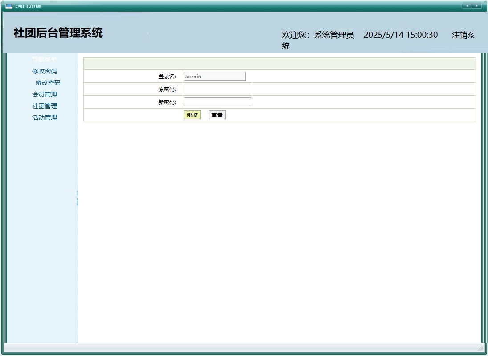Click the date and time display

tap(401, 35)
